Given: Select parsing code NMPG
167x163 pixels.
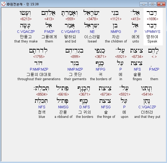Looking at the screenshot, I should pos(116,32).
